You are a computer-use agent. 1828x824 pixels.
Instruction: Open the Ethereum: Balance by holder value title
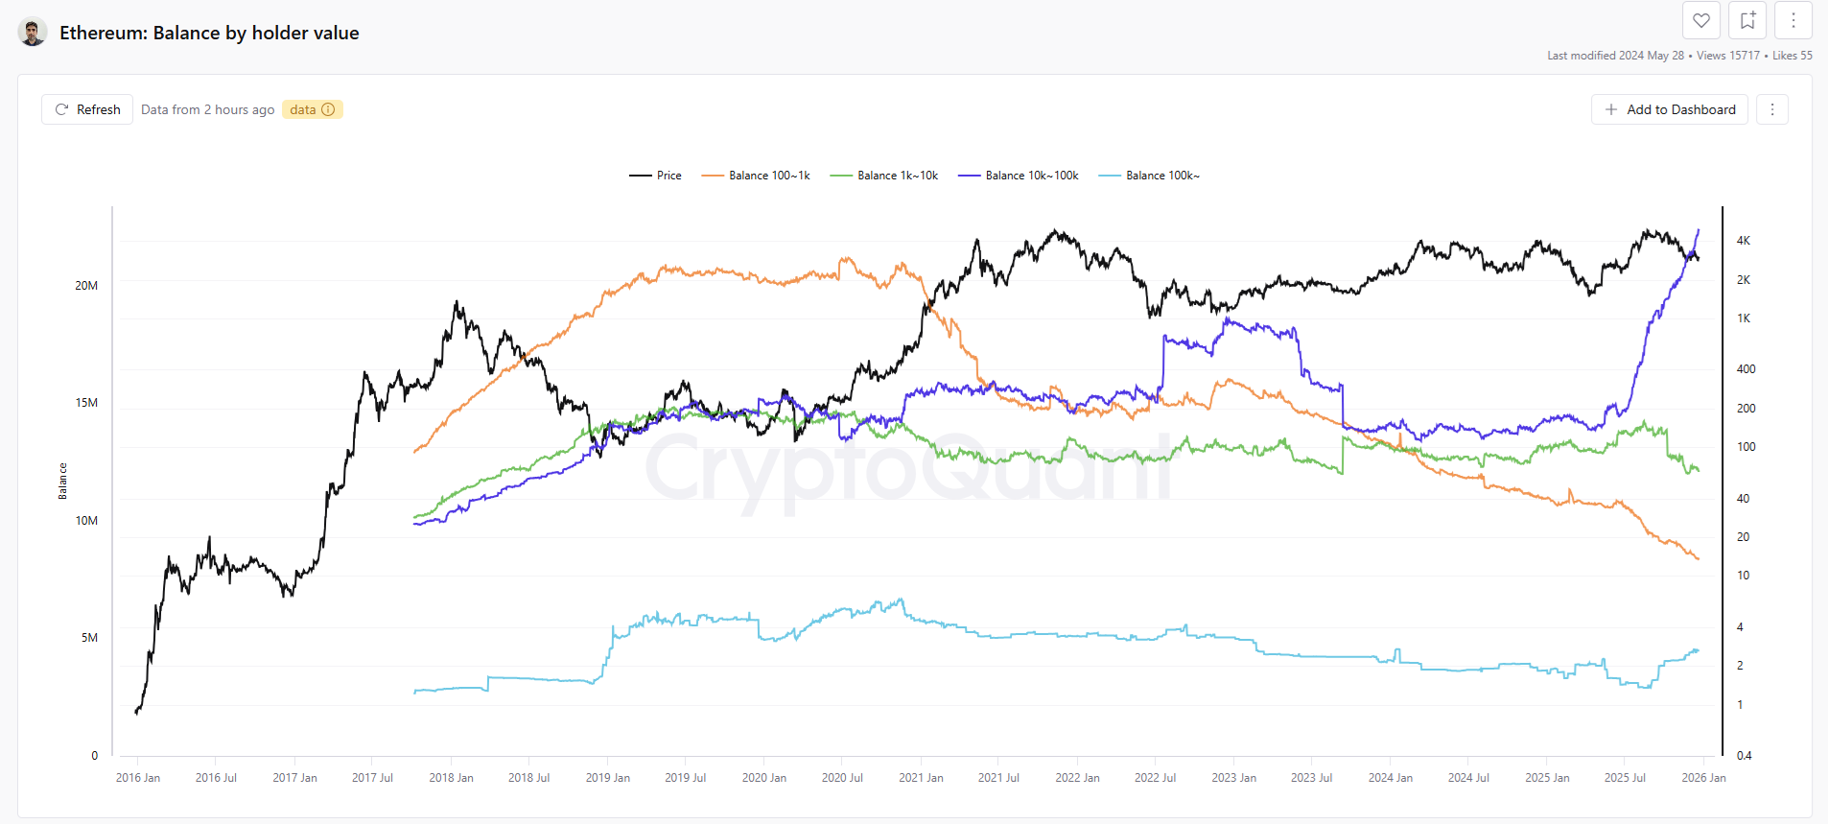click(209, 32)
